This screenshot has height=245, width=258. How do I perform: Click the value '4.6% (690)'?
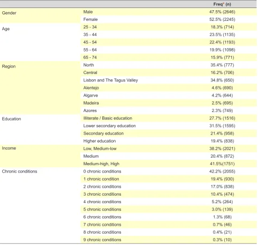click(x=222, y=88)
